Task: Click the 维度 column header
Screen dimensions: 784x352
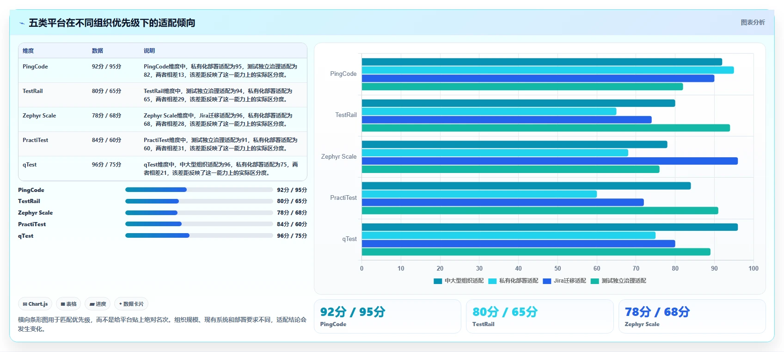Action: 28,51
